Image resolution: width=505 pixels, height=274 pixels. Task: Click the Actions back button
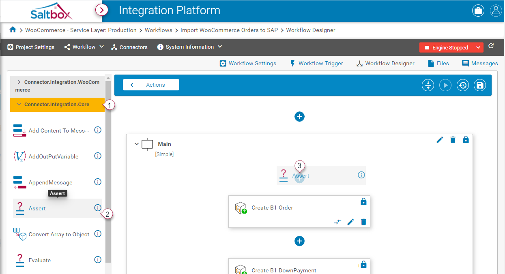click(x=151, y=85)
